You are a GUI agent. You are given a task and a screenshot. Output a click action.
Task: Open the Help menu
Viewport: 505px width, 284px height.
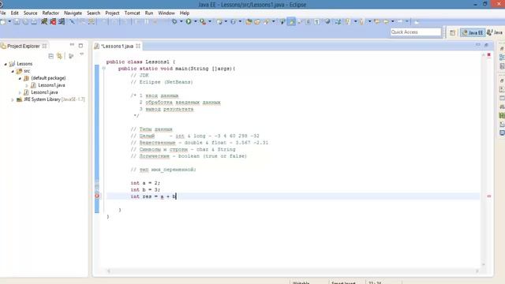(184, 13)
